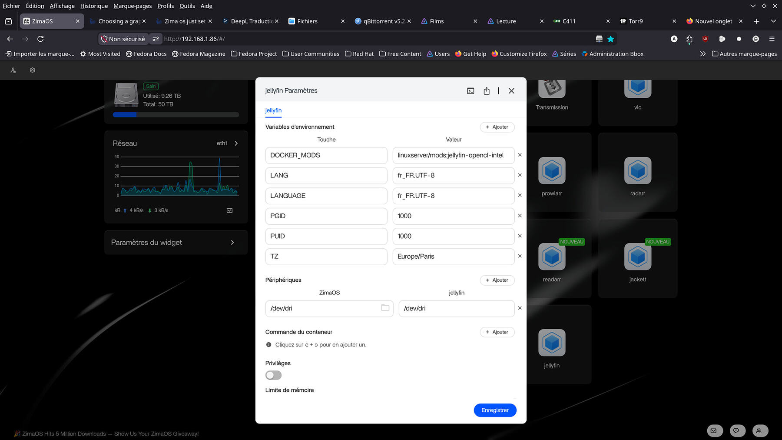
Task: Remove the DOCKER_MODS environment variable
Action: pos(520,155)
